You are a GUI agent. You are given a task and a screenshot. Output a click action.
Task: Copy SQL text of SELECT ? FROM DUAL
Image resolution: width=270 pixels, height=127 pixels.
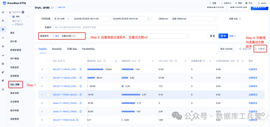(x=77, y=120)
